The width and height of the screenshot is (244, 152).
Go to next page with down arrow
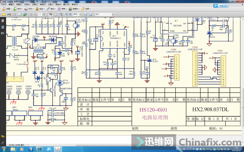[35, 15]
